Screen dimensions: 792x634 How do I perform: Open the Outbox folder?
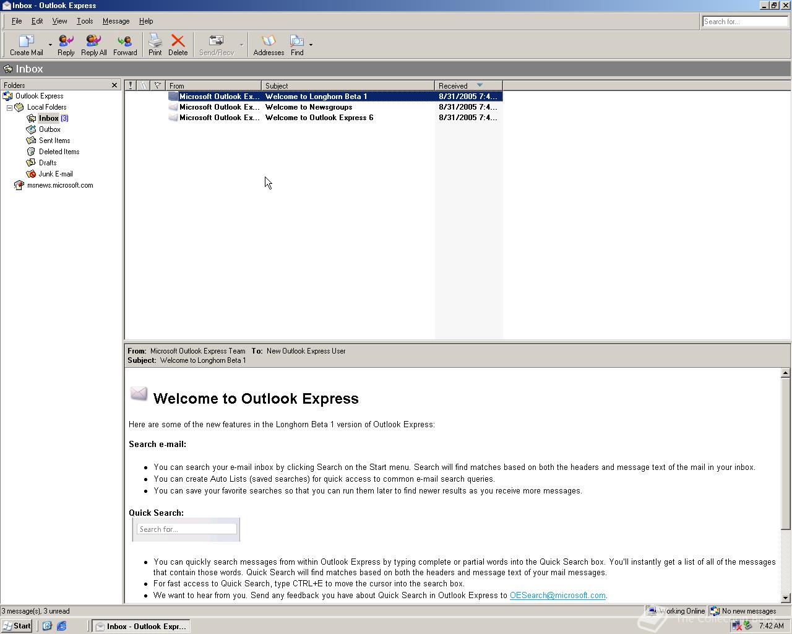[49, 129]
